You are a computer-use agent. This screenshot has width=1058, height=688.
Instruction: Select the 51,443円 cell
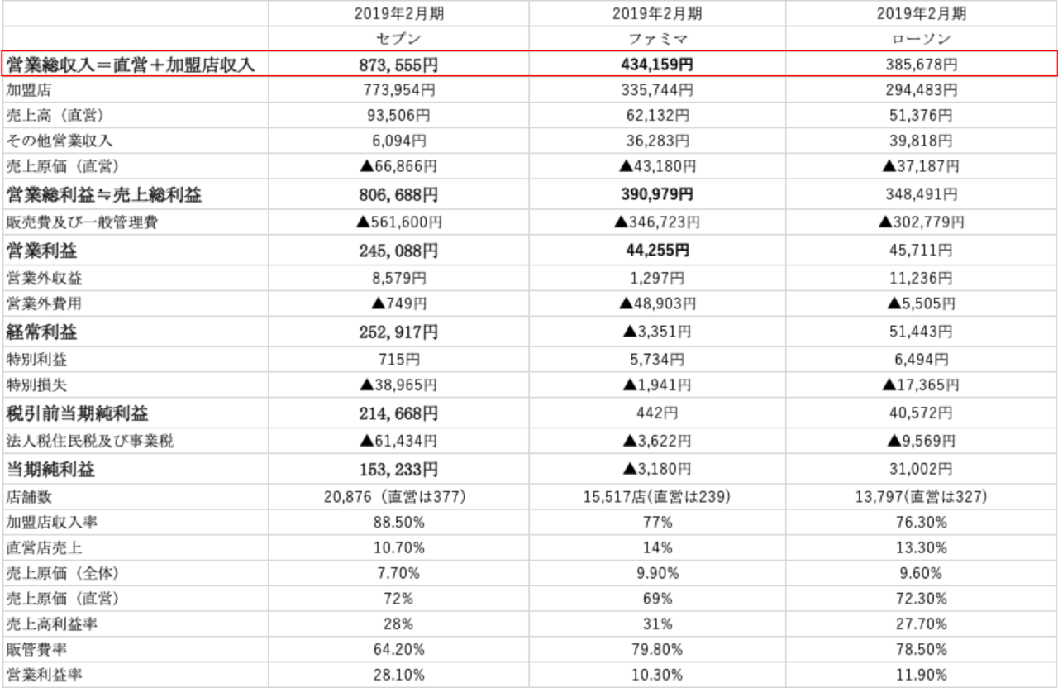pos(922,332)
